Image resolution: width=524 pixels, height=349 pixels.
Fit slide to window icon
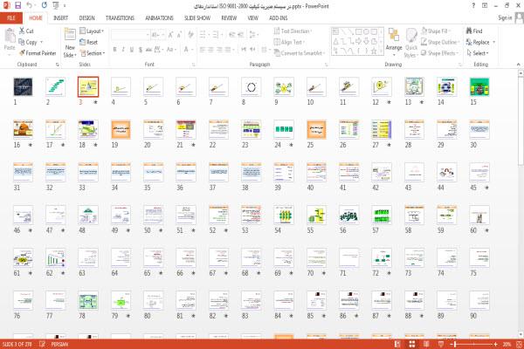[519, 344]
